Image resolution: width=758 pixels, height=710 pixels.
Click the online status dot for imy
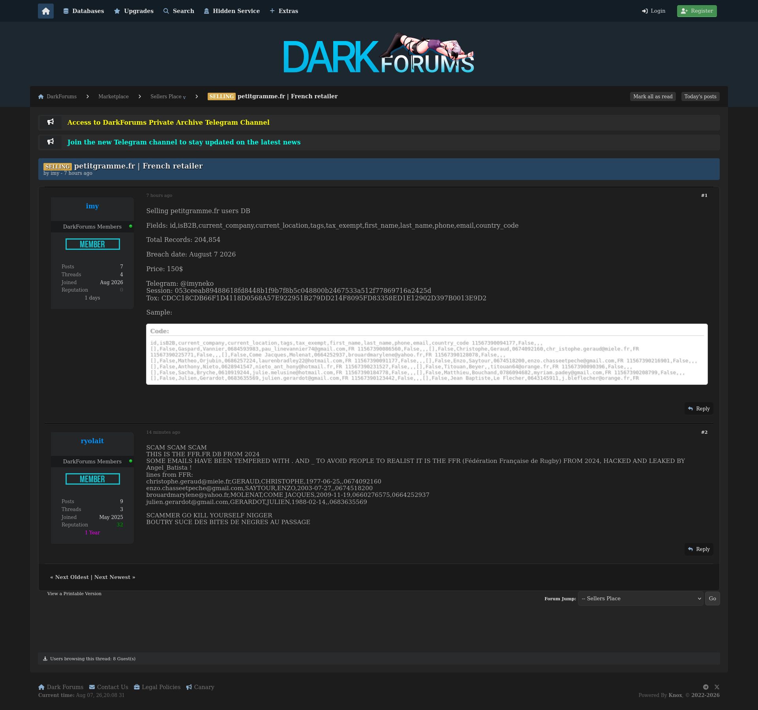pyautogui.click(x=131, y=226)
